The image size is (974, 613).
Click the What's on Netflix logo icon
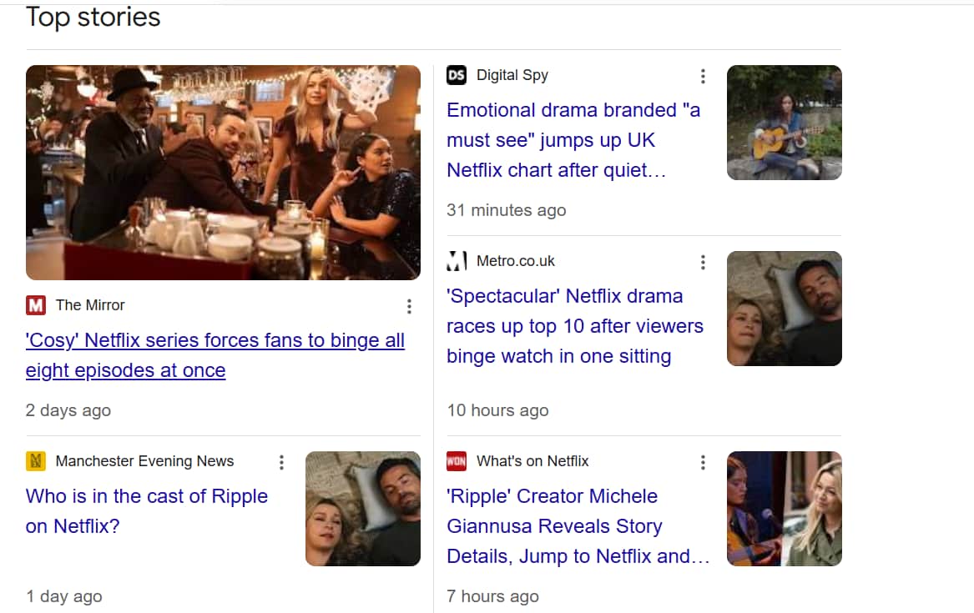(x=457, y=461)
